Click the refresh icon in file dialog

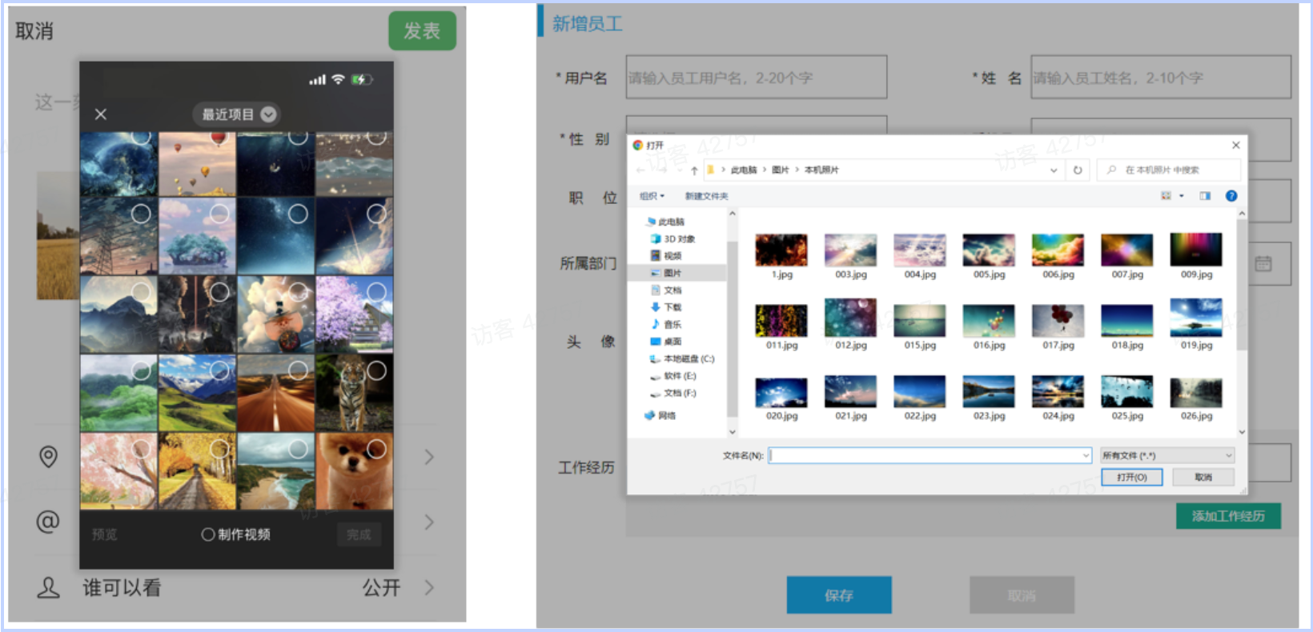(1078, 170)
